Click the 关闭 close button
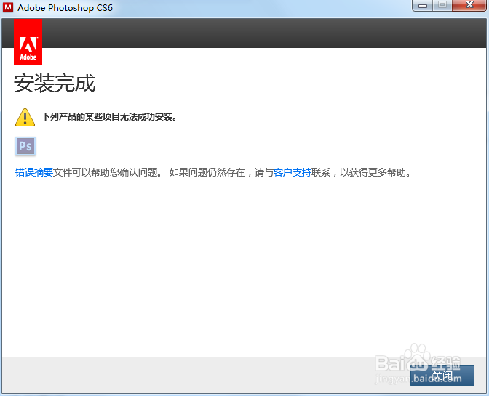 pyautogui.click(x=442, y=376)
